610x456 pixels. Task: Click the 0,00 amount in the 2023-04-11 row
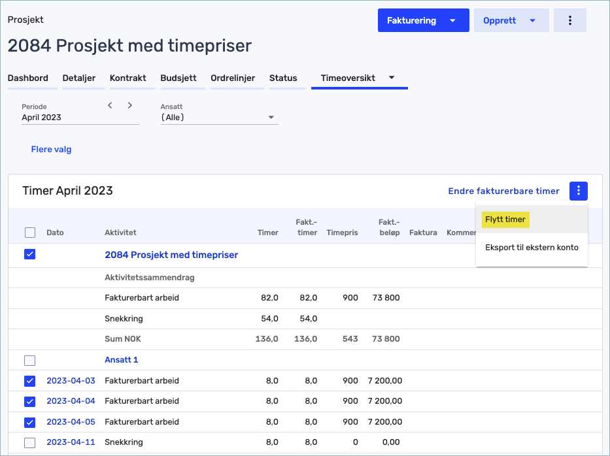click(x=391, y=442)
